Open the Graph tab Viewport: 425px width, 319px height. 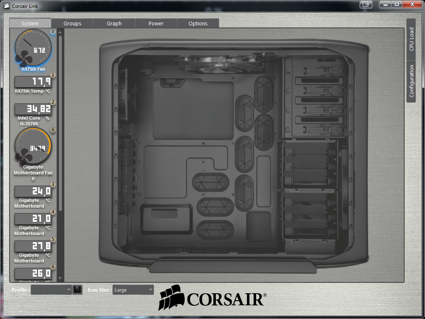pos(114,23)
